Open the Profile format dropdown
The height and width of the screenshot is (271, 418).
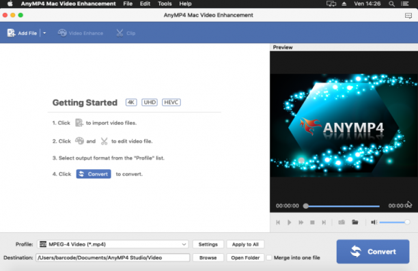click(x=113, y=244)
